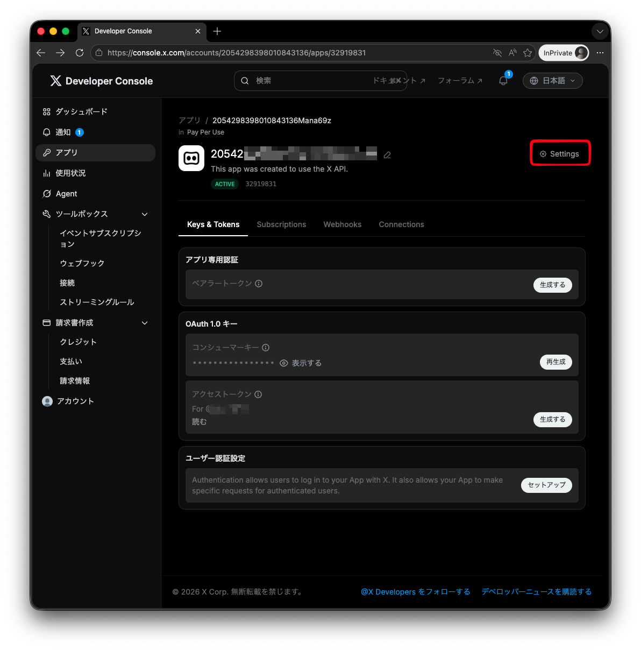
Task: Reveal the consumer key with 表示する
Action: click(x=301, y=363)
